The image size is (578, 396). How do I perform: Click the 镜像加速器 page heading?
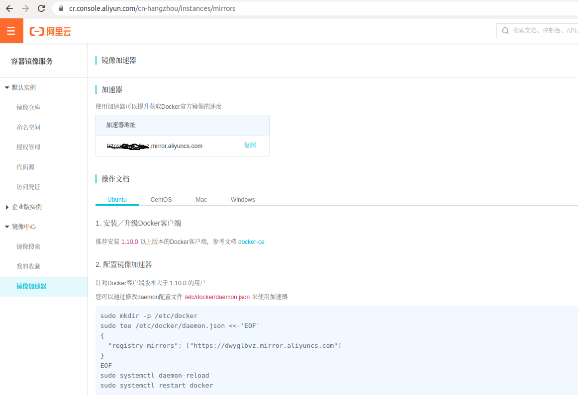coord(119,61)
